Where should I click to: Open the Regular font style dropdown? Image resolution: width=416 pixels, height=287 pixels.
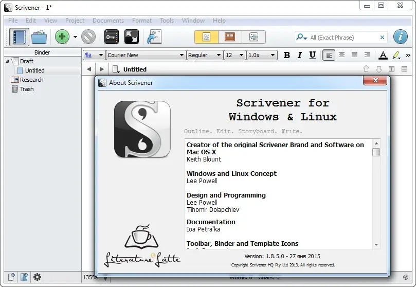click(x=205, y=55)
